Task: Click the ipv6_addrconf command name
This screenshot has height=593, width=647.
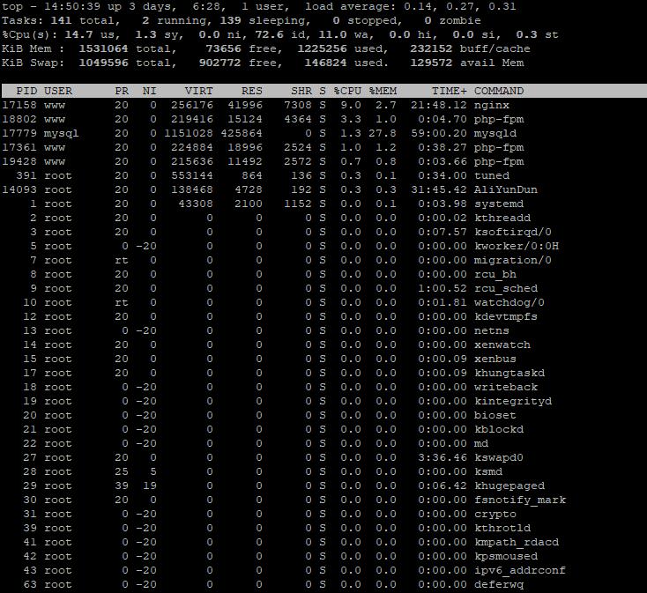Action: (x=520, y=570)
